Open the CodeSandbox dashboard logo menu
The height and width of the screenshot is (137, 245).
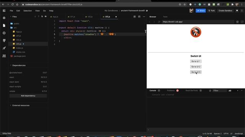tap(4, 11)
